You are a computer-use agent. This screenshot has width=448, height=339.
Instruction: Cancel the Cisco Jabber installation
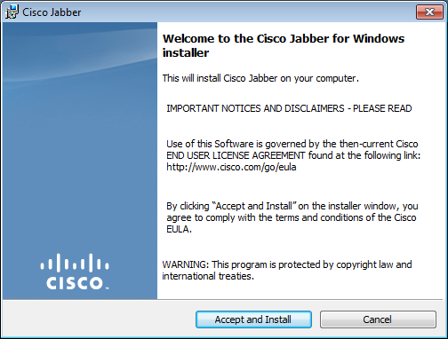tap(378, 319)
